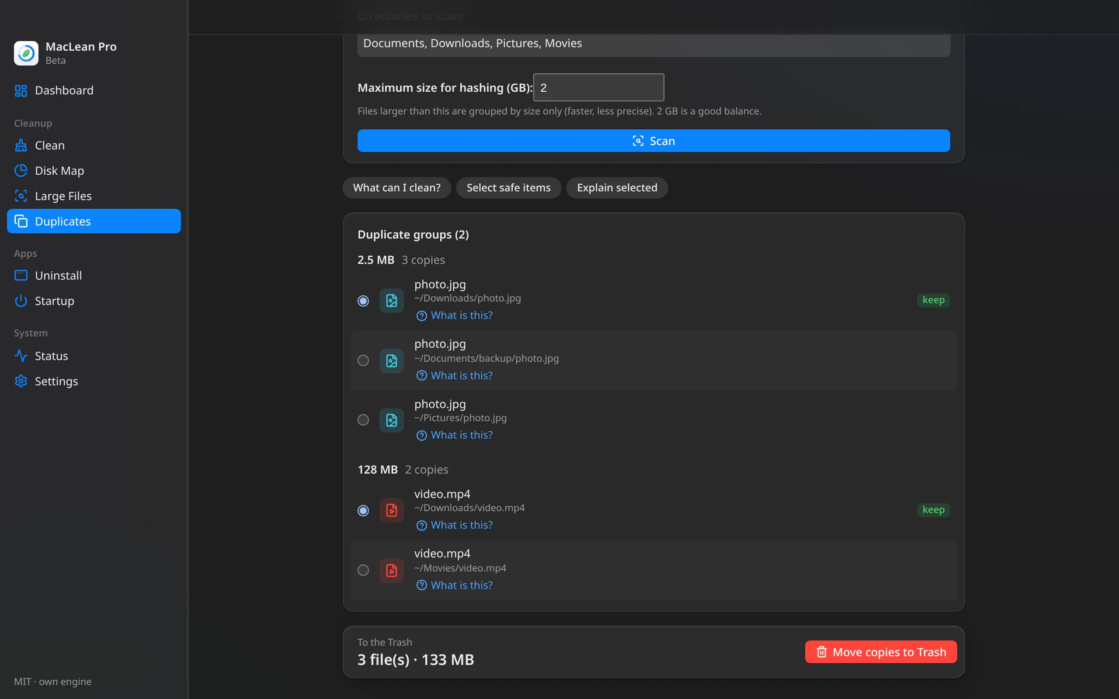Click the blue Scan button

tap(653, 141)
